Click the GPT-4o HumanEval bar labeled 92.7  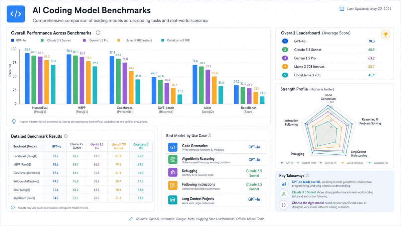pyautogui.click(x=27, y=78)
